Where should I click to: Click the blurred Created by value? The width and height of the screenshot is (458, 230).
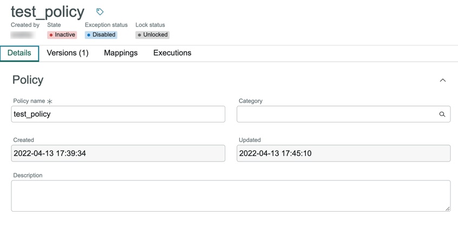(x=23, y=35)
